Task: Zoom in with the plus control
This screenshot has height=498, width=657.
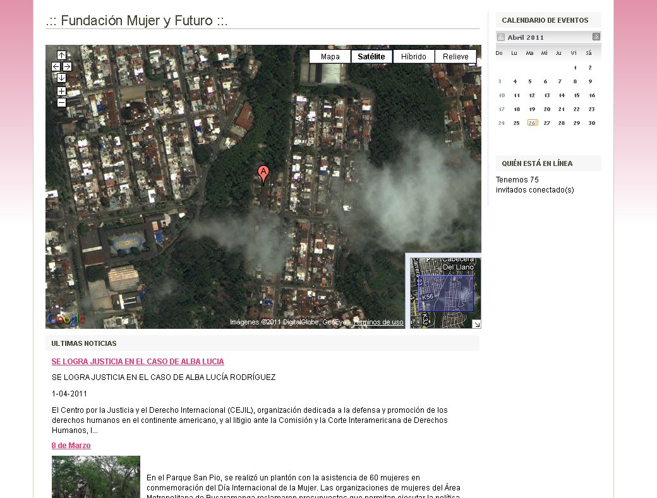Action: (61, 91)
